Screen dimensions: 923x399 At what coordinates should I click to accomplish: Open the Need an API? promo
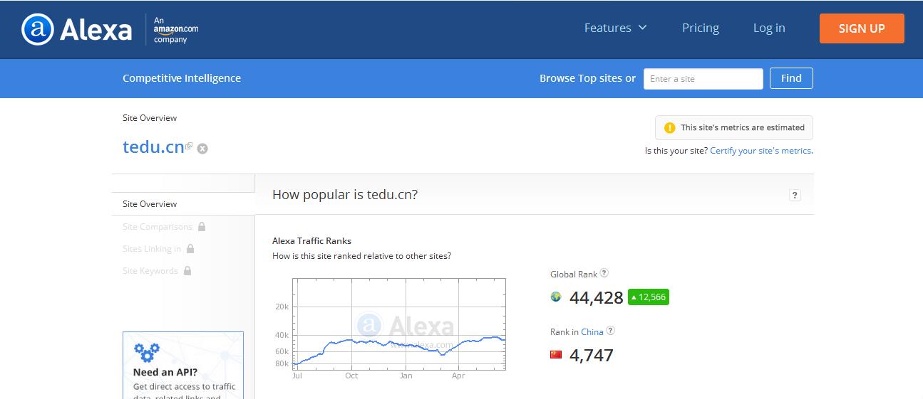point(183,365)
